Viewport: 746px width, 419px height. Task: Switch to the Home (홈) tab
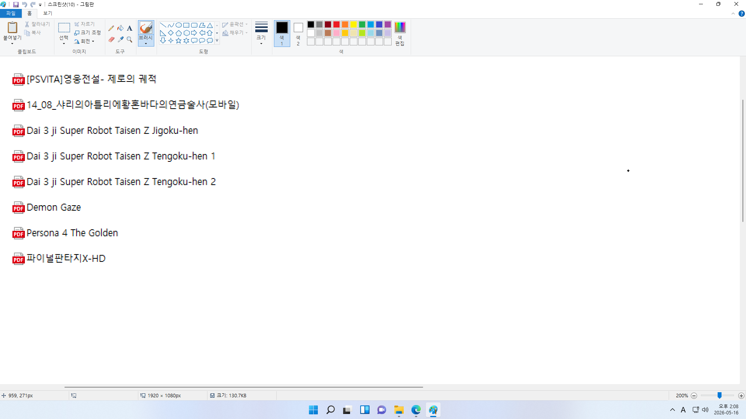point(30,13)
